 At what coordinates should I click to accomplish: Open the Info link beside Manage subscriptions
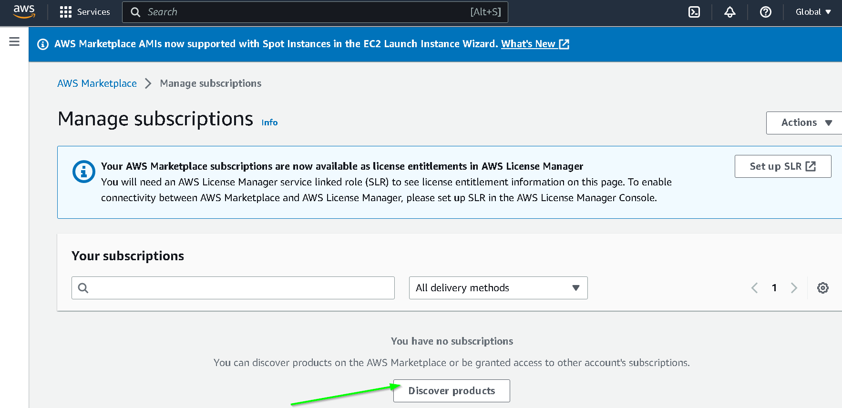click(269, 122)
